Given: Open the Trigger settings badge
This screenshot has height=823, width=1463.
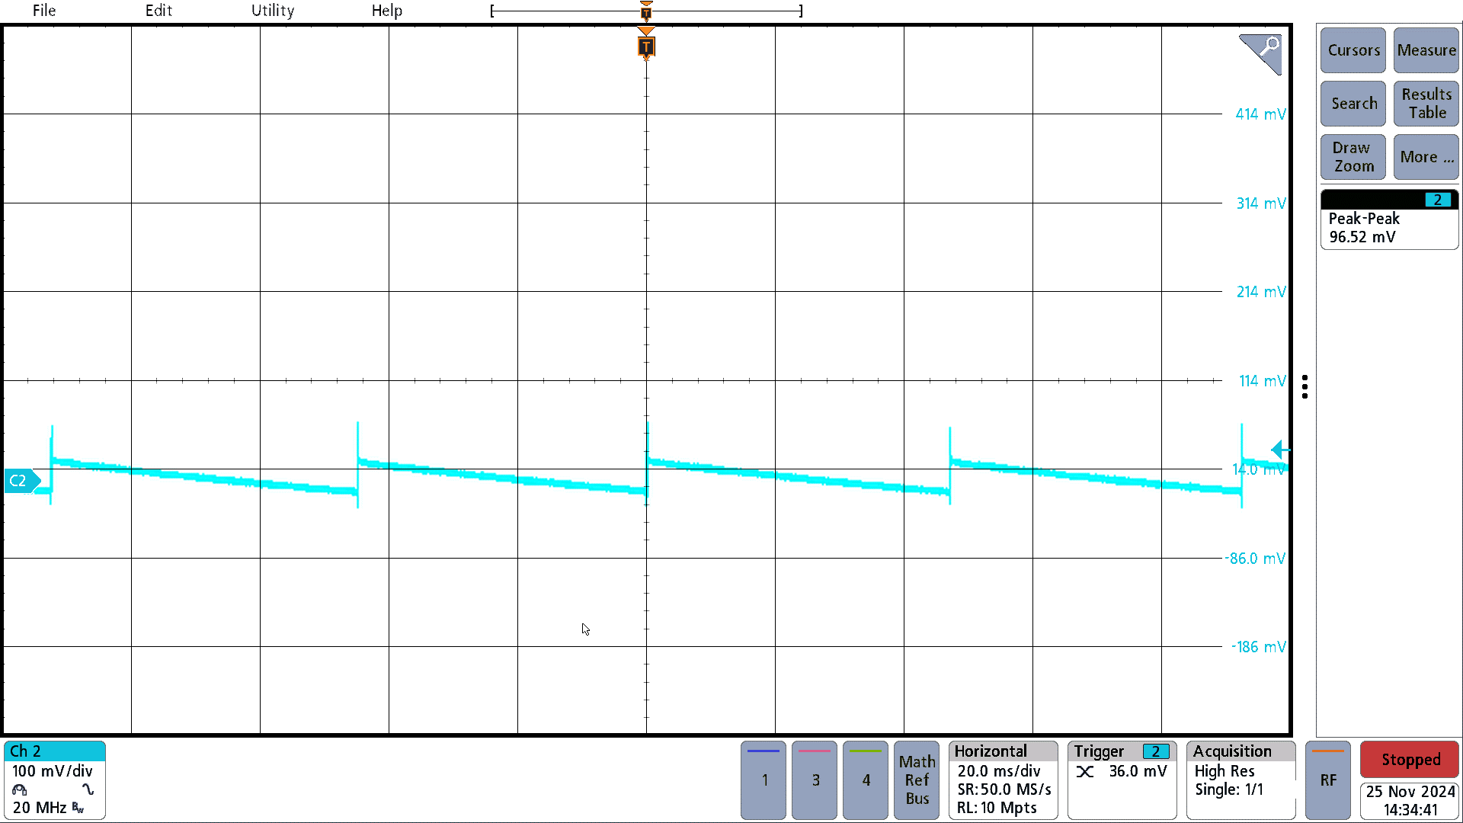Looking at the screenshot, I should pyautogui.click(x=1122, y=780).
